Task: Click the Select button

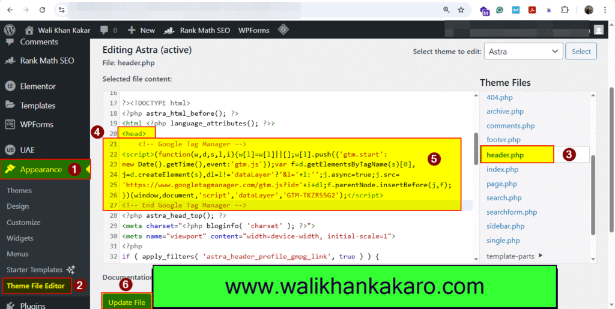Action: point(581,52)
